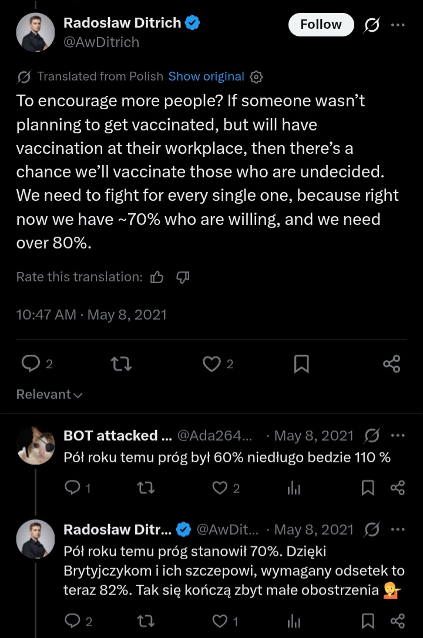The width and height of the screenshot is (423, 638).
Task: Repost the main tweet
Action: point(121,364)
